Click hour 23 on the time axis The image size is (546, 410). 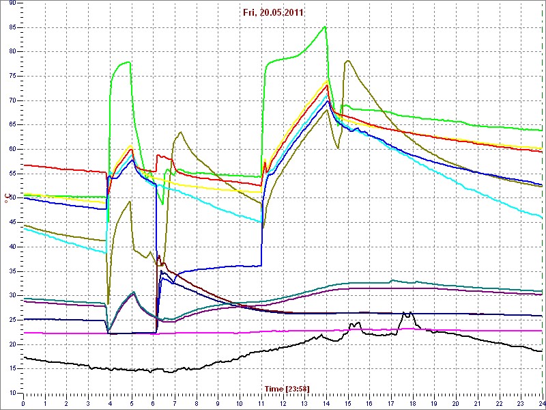point(521,402)
